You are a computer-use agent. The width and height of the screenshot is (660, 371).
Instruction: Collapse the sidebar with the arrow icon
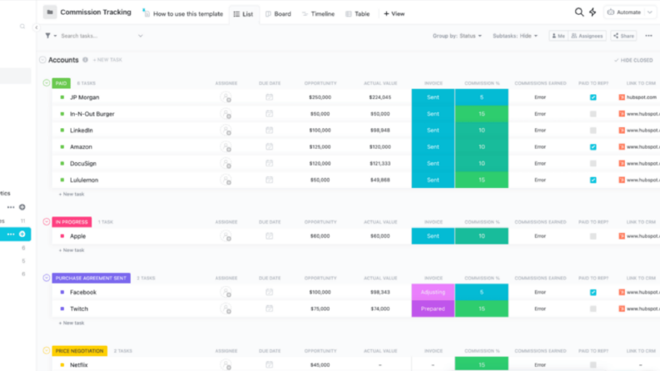tap(36, 27)
